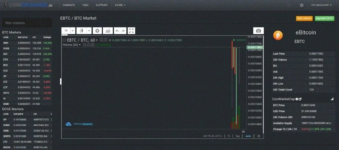Click the realtime status indicator

(239, 40)
